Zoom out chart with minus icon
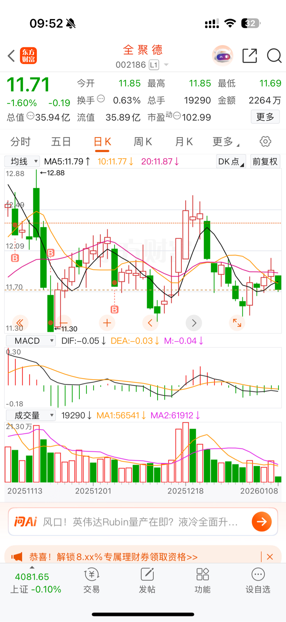 [64, 323]
